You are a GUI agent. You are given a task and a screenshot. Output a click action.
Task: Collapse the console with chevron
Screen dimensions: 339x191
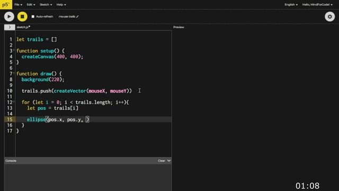[169, 161]
